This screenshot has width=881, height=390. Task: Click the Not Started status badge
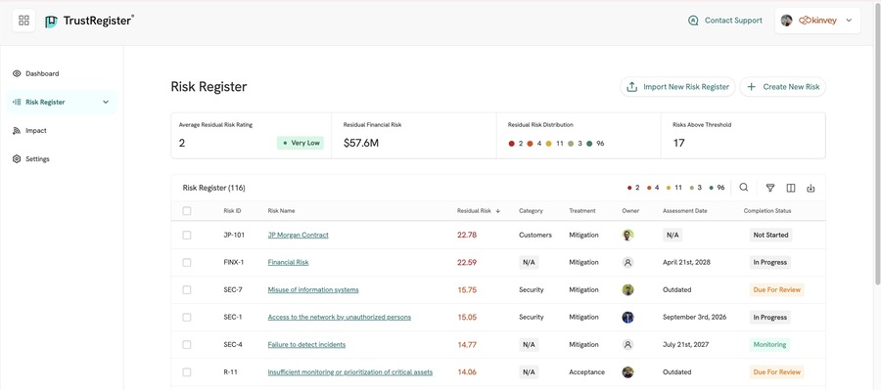click(x=770, y=236)
